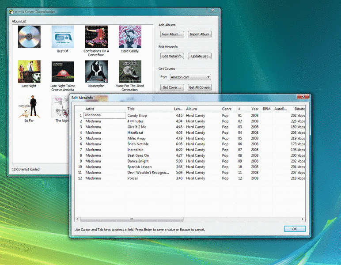Click track number '03' cell
This screenshot has width=341, height=265.
pos(240,127)
